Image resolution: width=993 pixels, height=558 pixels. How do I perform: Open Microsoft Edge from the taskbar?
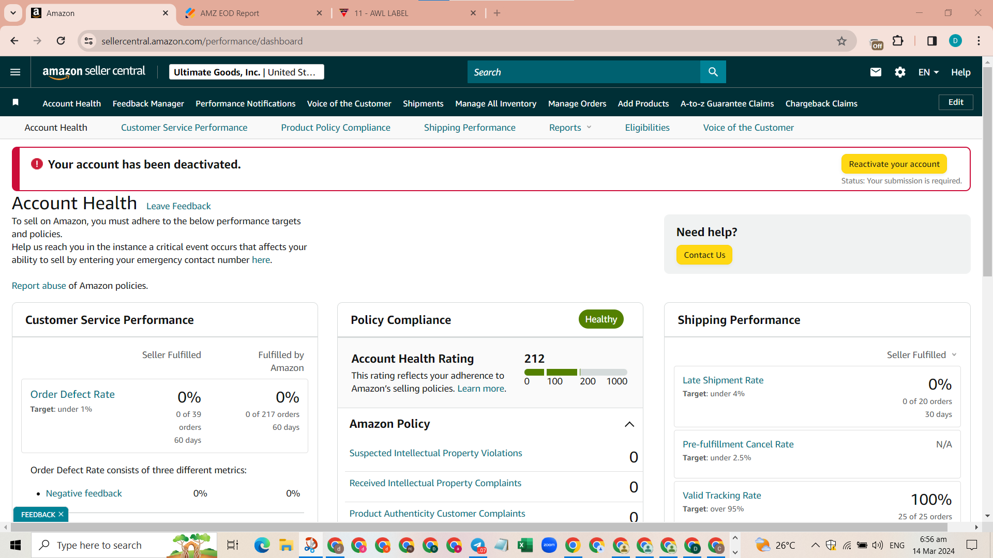click(x=262, y=545)
